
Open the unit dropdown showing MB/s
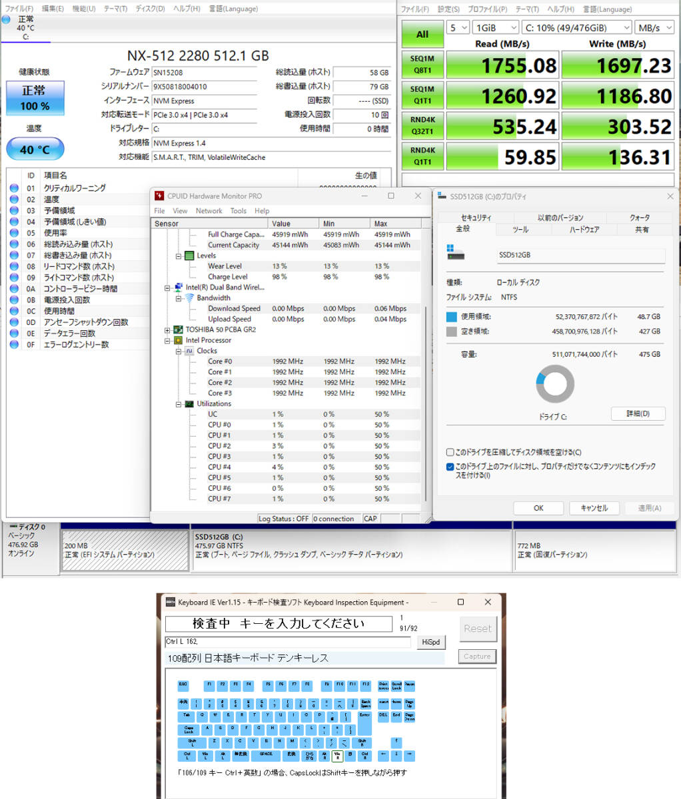[x=654, y=28]
